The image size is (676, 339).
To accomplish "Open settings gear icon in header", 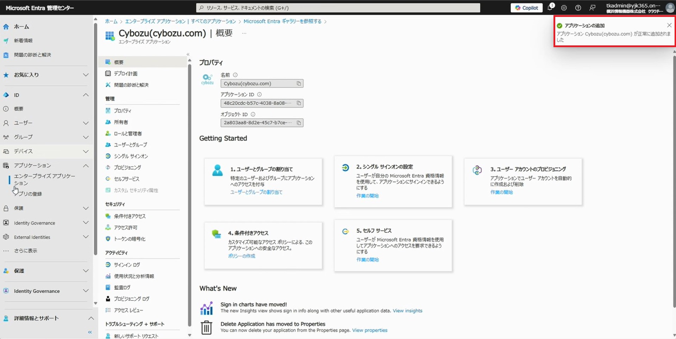I will pyautogui.click(x=564, y=8).
